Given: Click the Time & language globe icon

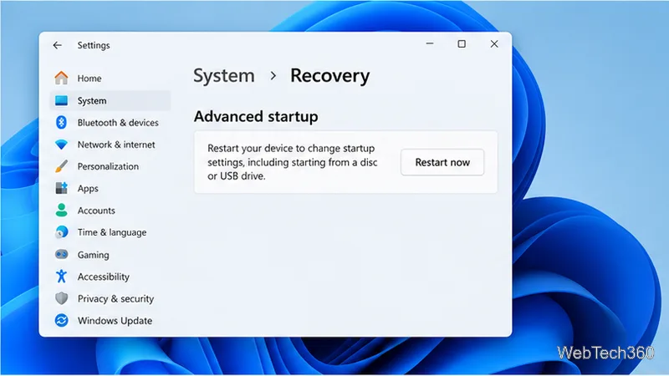Looking at the screenshot, I should coord(61,232).
